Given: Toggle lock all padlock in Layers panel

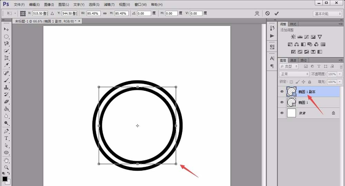Looking at the screenshot, I should 309,82.
